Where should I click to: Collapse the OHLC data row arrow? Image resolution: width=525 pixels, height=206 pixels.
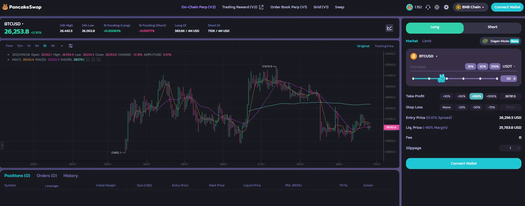tap(8, 55)
